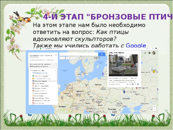This screenshot has width=173, height=130.
Task: Click the Undo arrow in map toolbar
Action: 61,58
